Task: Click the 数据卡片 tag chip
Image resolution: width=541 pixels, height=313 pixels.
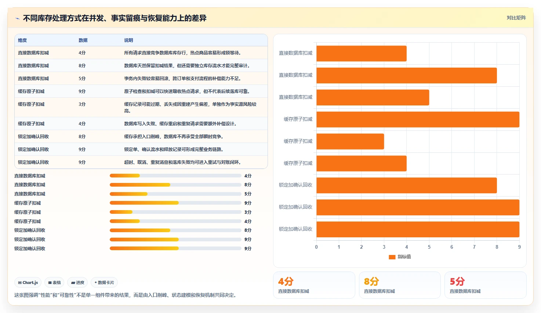Action: (104, 283)
